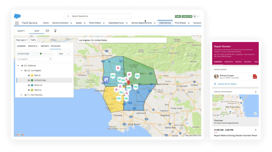Click the blue North LA color swatch
Screen dimensions: 272x152
click(x=32, y=85)
